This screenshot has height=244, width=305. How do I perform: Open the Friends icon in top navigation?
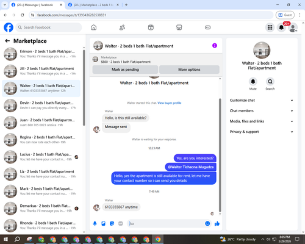tap(122, 27)
